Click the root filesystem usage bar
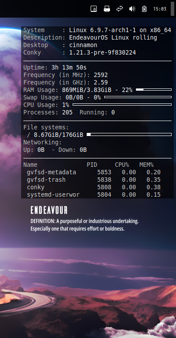The height and width of the screenshot is (338, 176). pos(129,135)
